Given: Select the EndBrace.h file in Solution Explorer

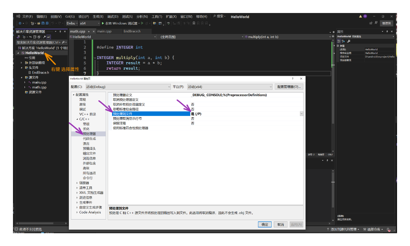Looking at the screenshot, I should pyautogui.click(x=40, y=73).
